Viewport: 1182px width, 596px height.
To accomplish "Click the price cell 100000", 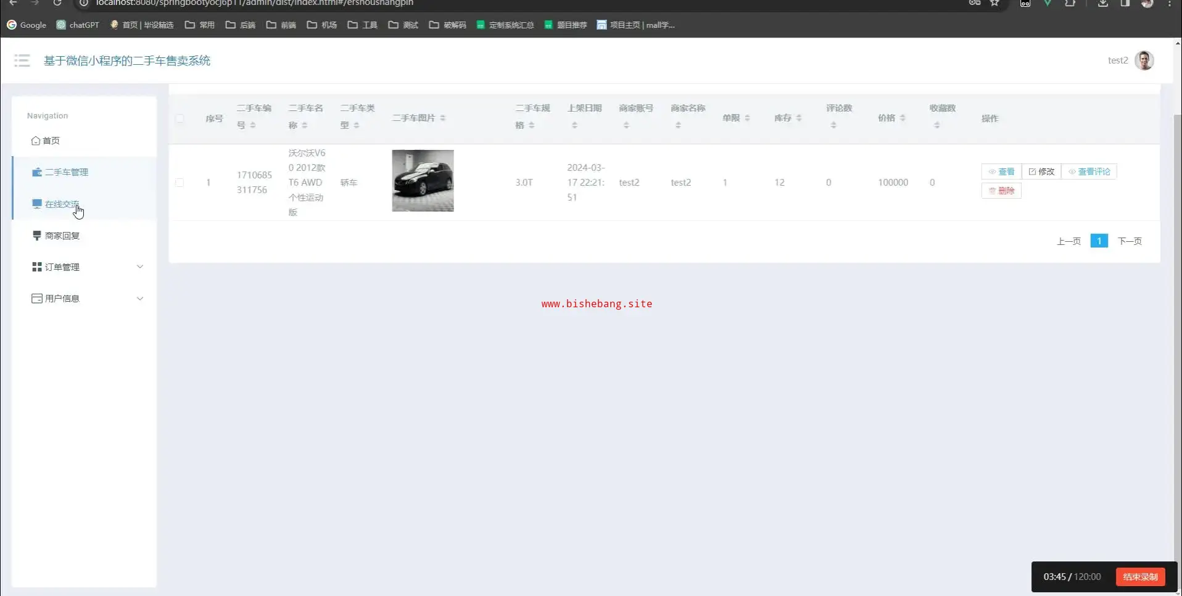I will (893, 183).
